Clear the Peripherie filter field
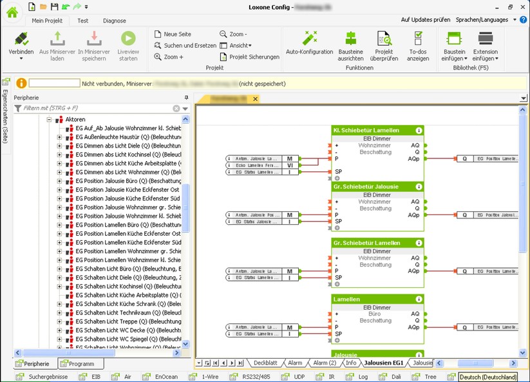The image size is (530, 382). (x=176, y=108)
